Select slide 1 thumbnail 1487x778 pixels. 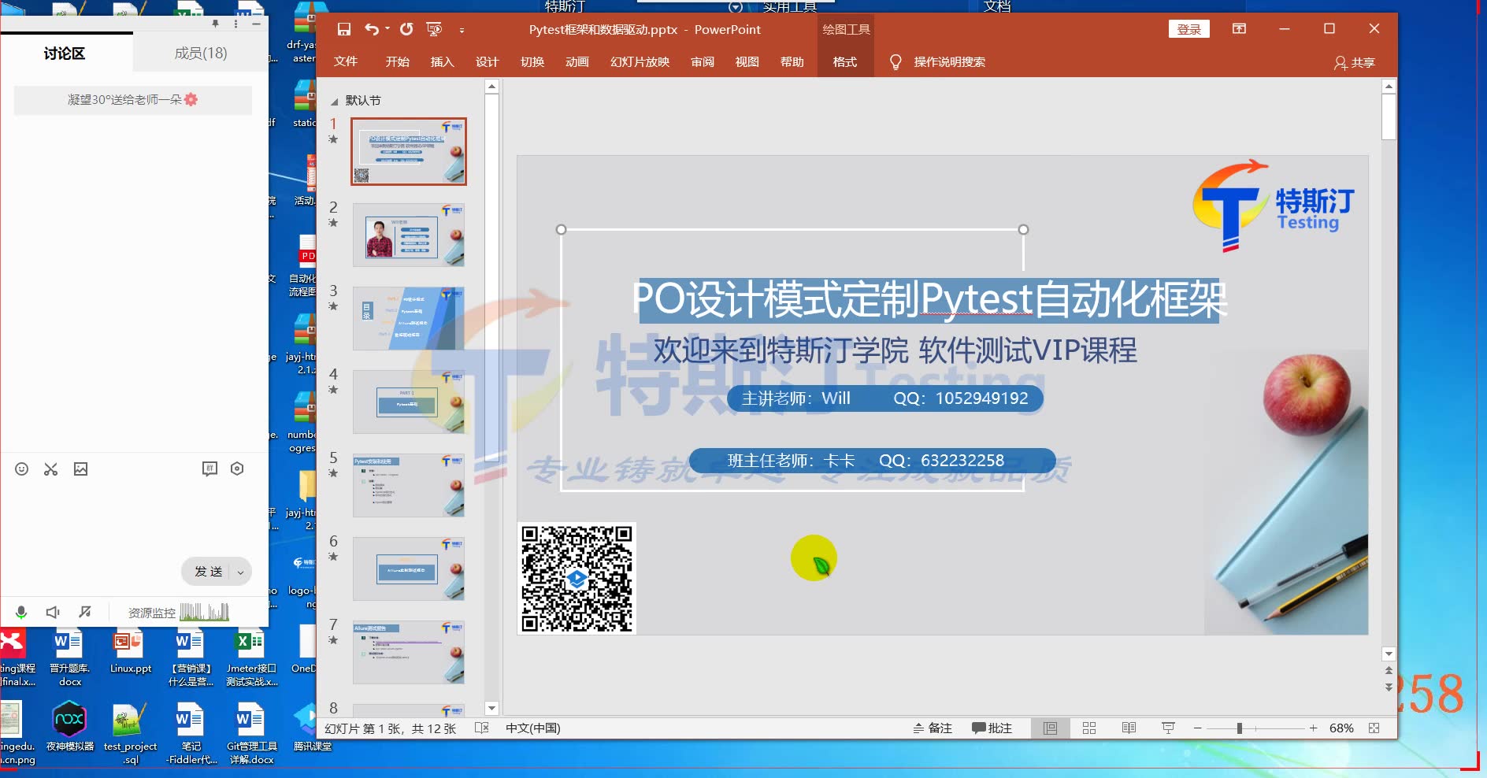coord(409,151)
